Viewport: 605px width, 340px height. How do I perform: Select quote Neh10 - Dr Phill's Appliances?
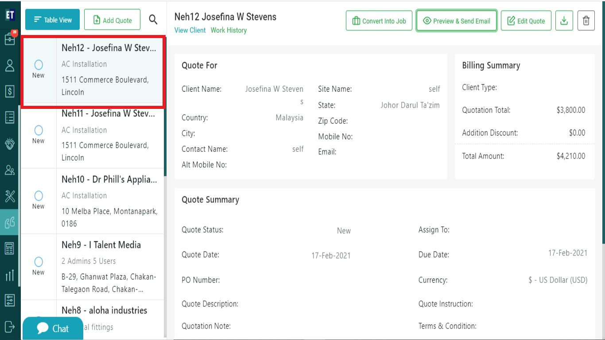(92, 201)
